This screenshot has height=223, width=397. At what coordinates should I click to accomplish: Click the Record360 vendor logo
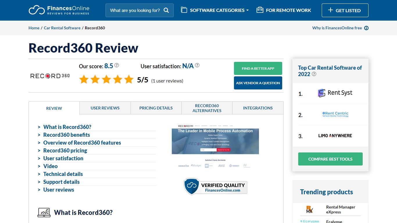[50, 76]
